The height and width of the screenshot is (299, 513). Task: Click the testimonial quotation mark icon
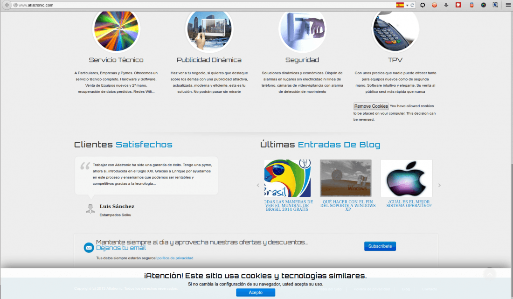(x=85, y=166)
